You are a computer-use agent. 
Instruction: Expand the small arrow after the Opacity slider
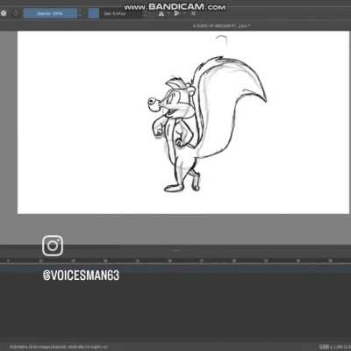click(x=81, y=14)
